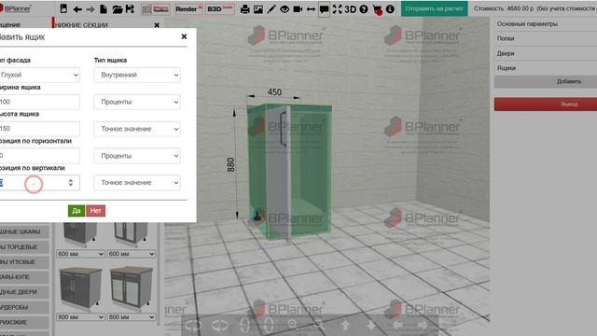Print using the printer icon
This screenshot has height=336, width=597.
[x=244, y=9]
